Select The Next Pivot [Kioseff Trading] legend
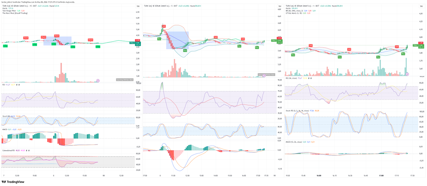Screen dimensions: 427x186 point(15,13)
